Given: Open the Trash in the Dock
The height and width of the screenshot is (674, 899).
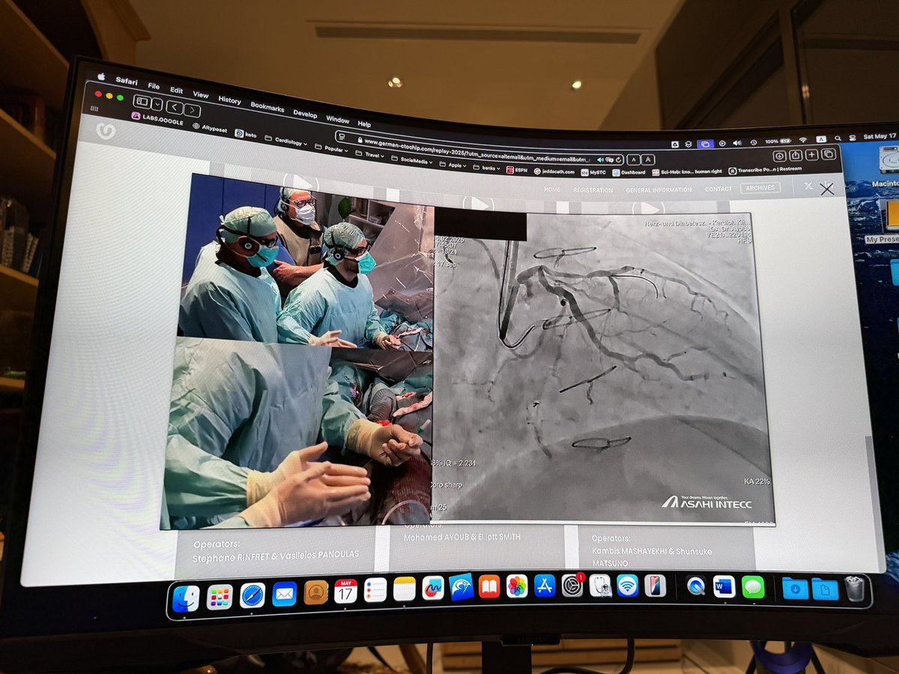Looking at the screenshot, I should (855, 589).
